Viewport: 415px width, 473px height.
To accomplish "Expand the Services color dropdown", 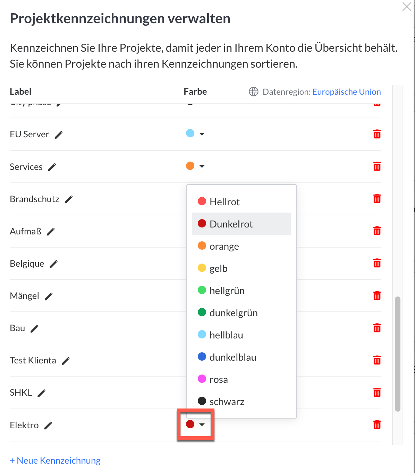I will [202, 166].
